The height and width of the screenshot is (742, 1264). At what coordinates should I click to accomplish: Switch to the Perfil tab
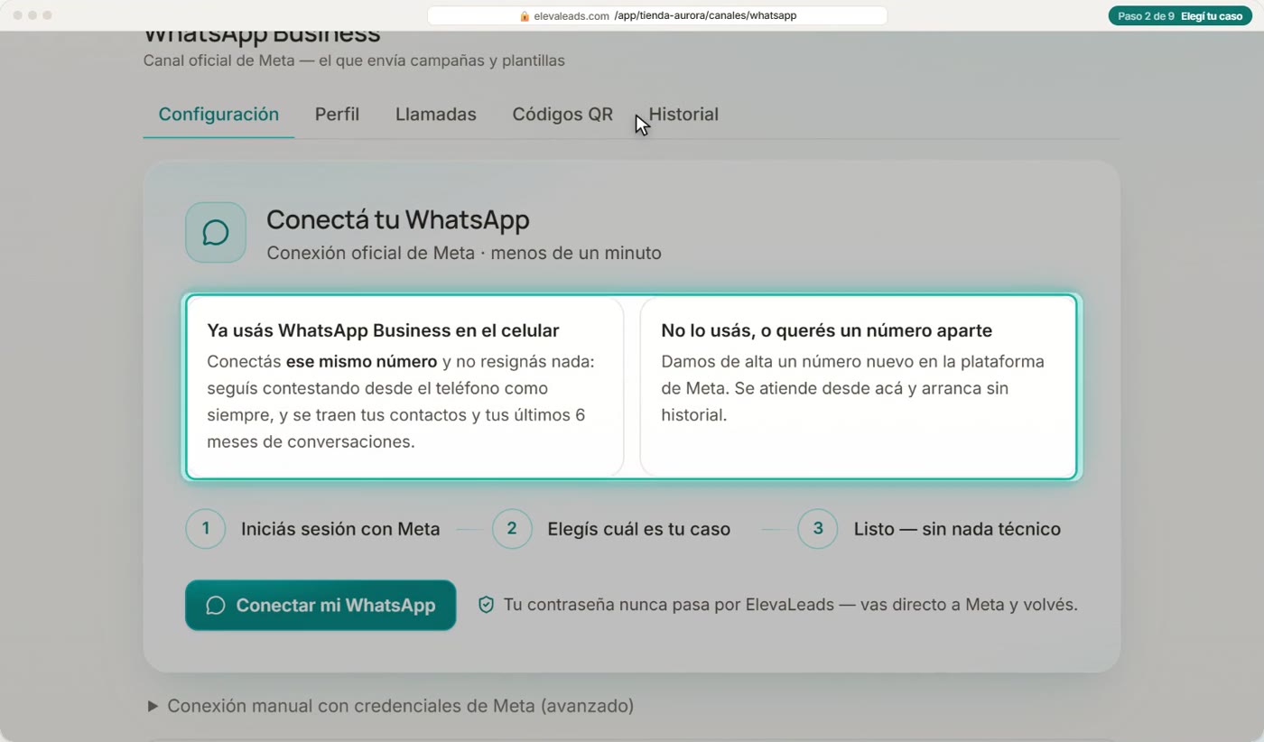(337, 115)
